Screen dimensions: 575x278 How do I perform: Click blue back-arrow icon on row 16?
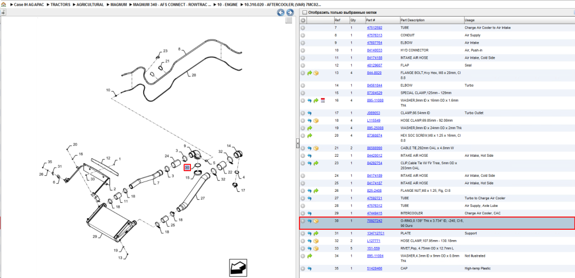(x=309, y=101)
